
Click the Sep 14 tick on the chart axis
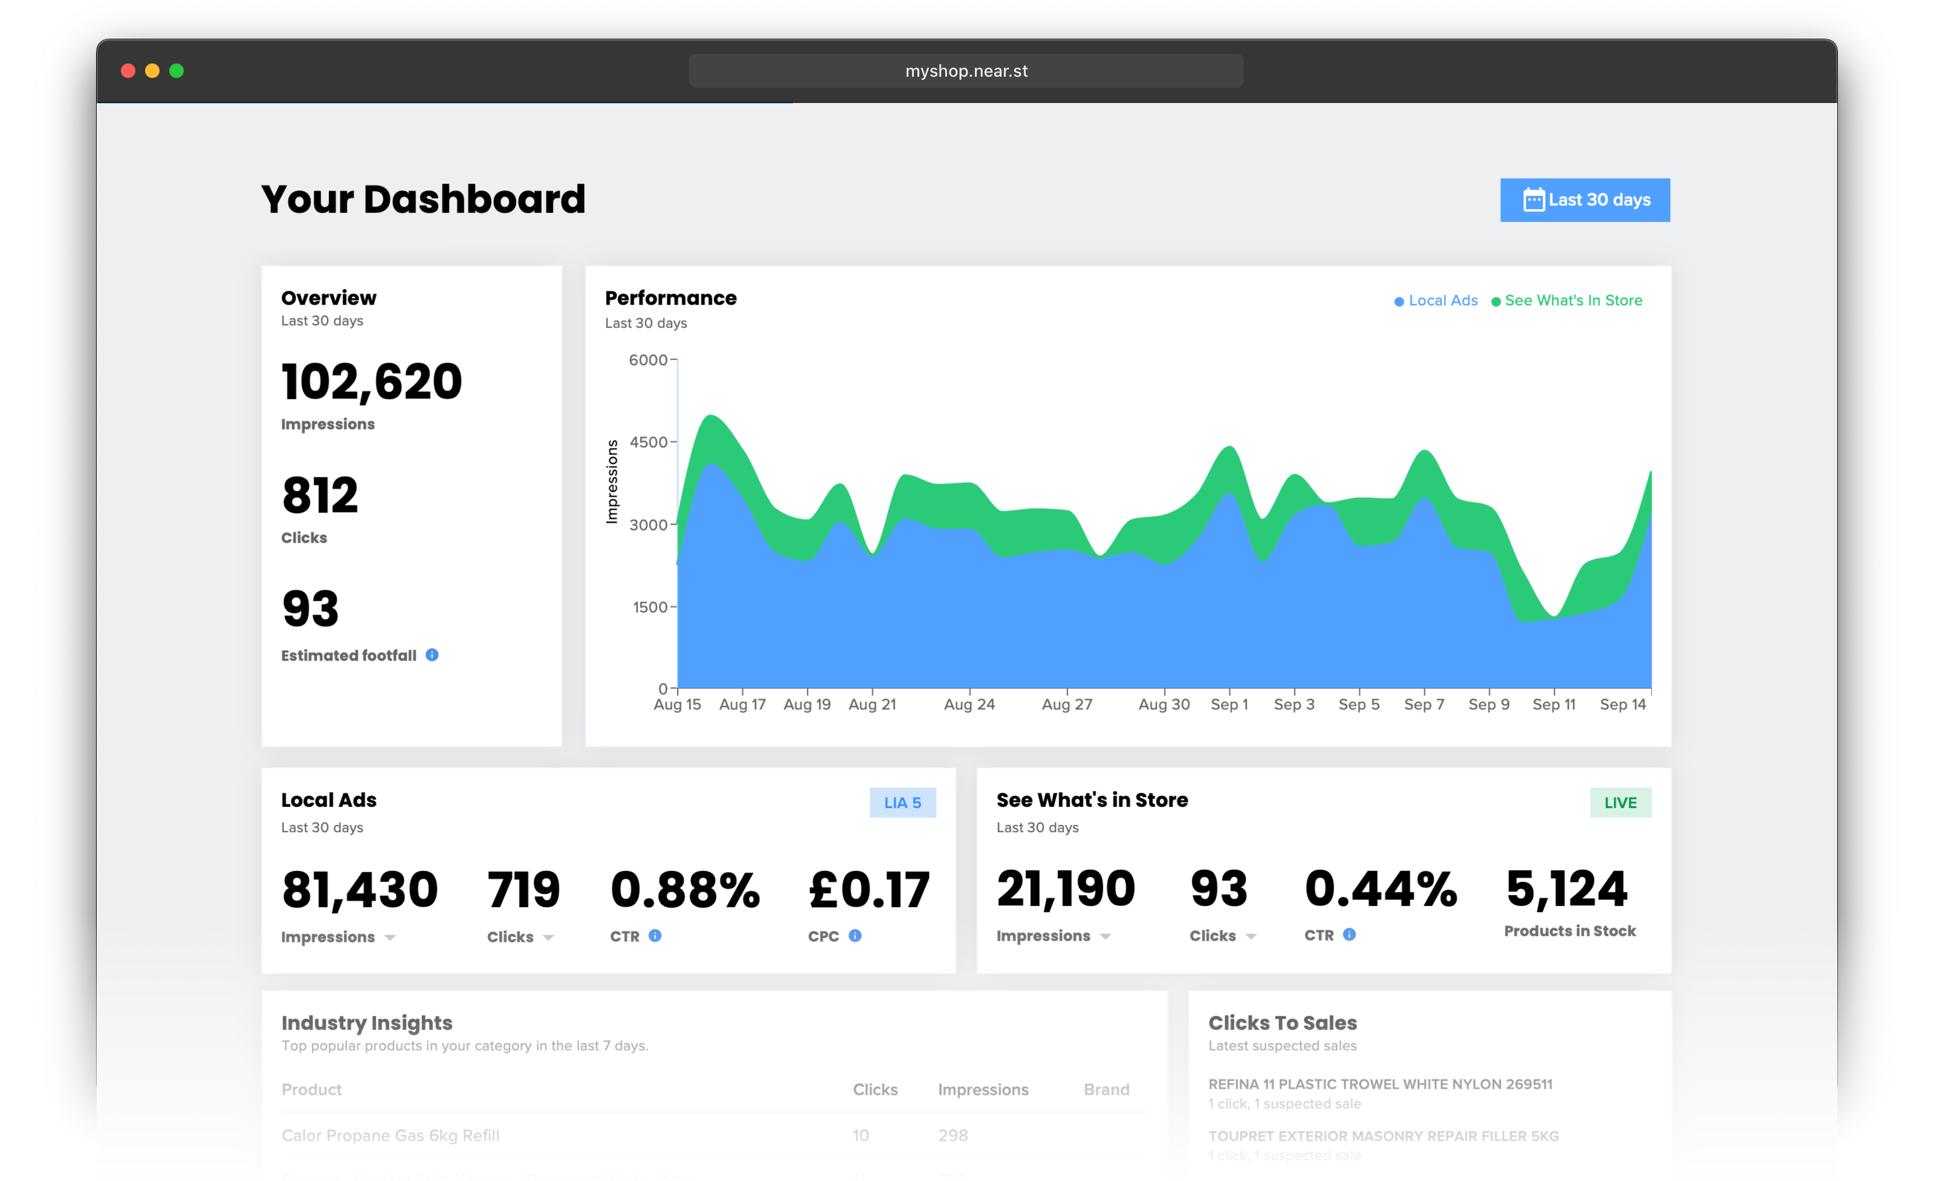1622,704
